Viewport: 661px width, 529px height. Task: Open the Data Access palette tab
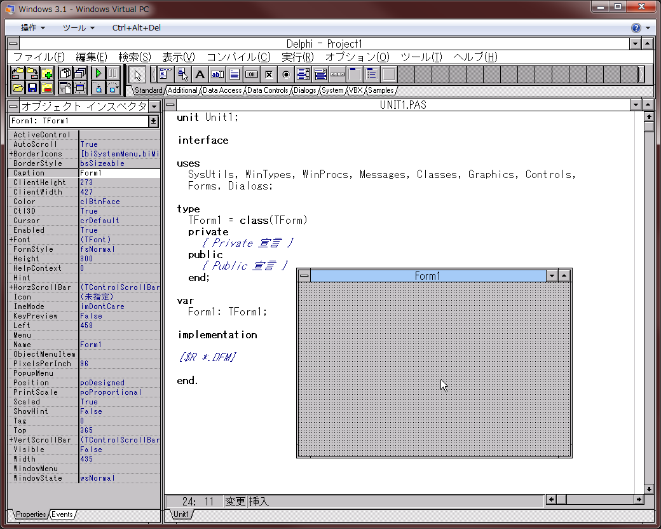(x=222, y=90)
